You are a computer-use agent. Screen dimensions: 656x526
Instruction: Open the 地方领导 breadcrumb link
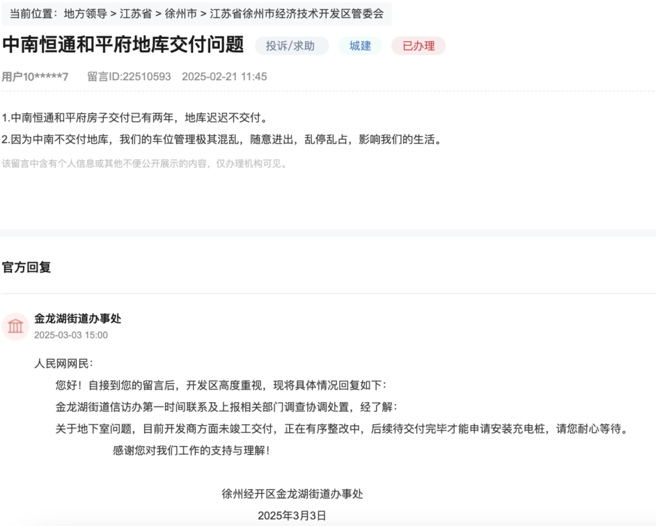tap(86, 14)
